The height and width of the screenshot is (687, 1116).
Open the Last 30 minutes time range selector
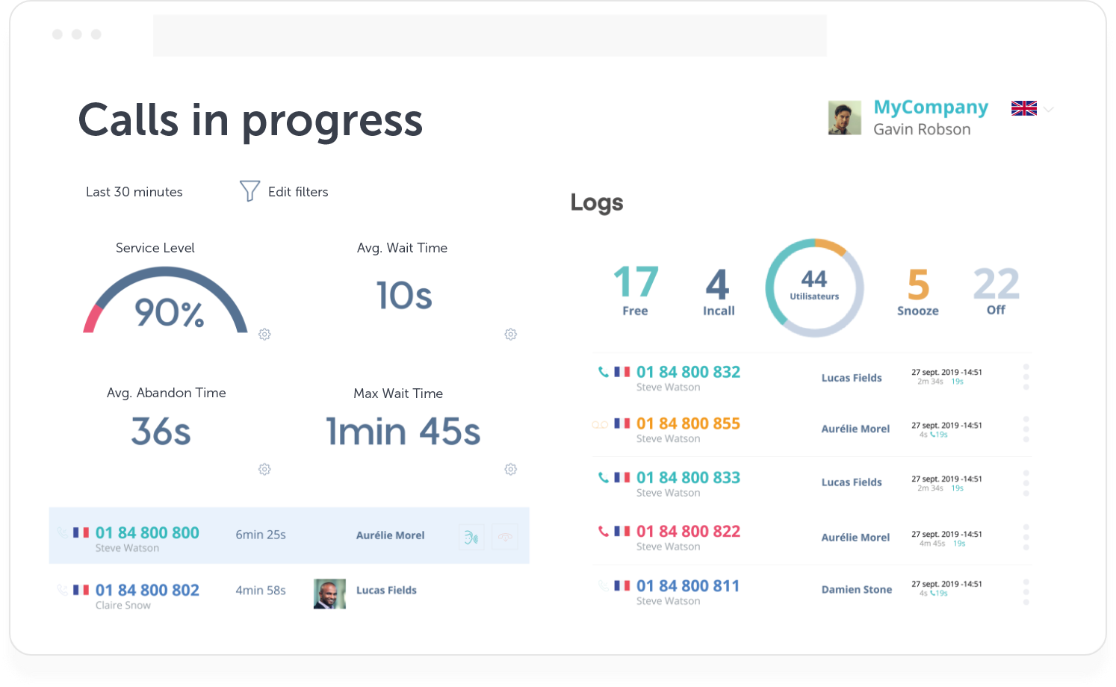(134, 192)
